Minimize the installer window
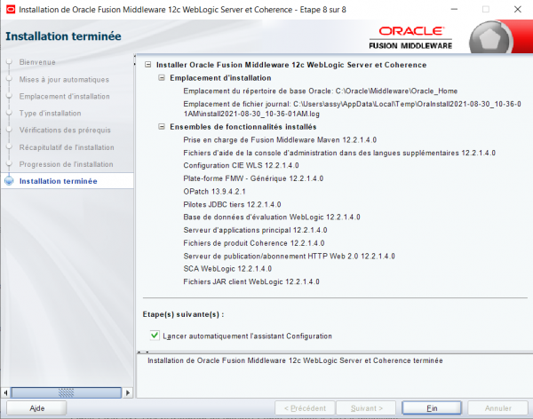 [x=454, y=9]
